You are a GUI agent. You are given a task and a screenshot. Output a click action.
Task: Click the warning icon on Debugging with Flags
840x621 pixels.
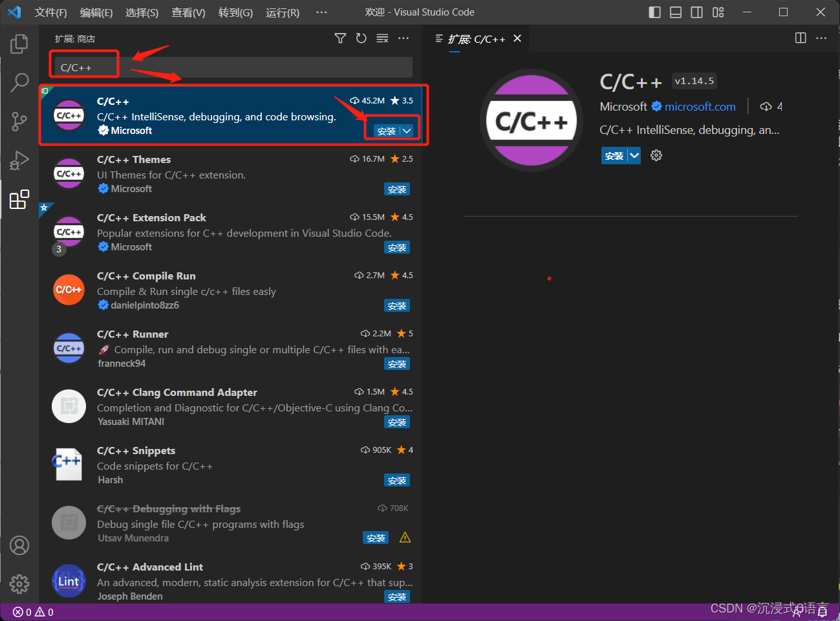tap(405, 538)
